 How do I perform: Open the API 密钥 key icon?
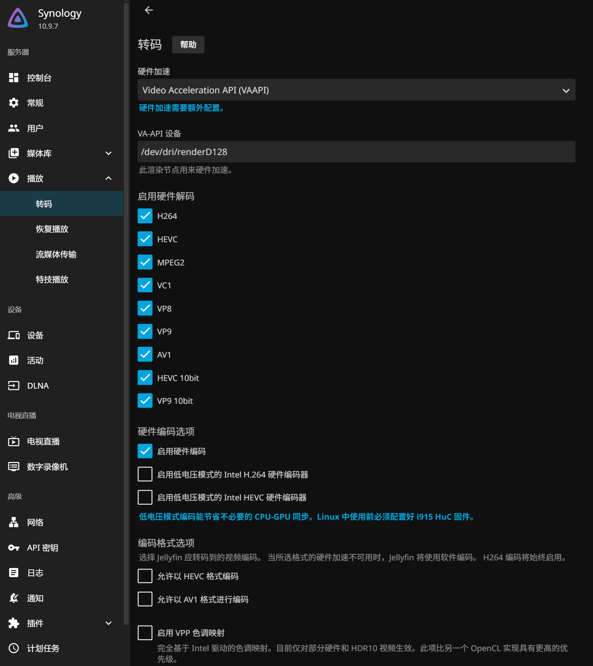tap(14, 548)
